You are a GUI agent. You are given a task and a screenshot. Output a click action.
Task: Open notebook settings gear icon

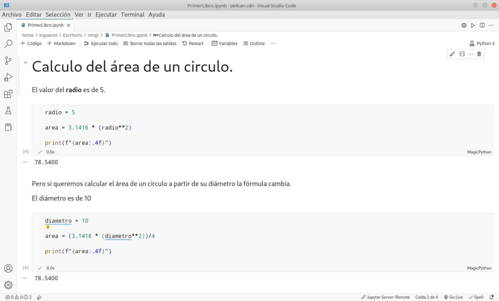pos(464,25)
